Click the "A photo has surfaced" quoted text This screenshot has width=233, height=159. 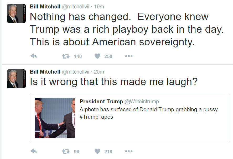tap(149, 109)
